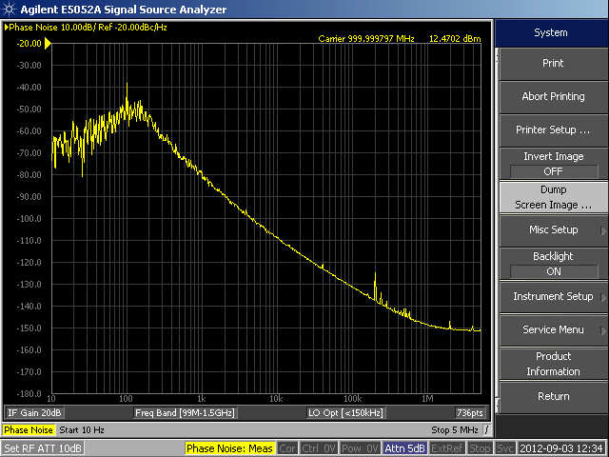Screen dimensions: 609x457
Task: Click the Phase Noise window tab
Action: click(x=29, y=431)
